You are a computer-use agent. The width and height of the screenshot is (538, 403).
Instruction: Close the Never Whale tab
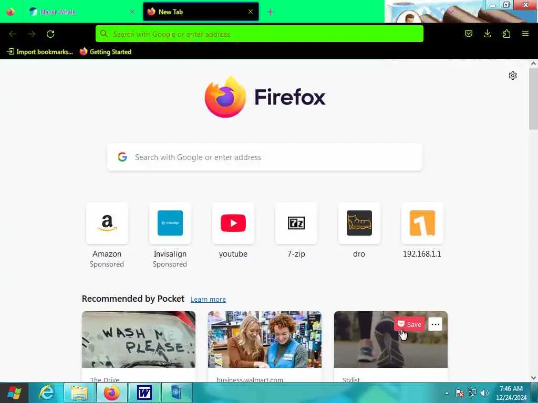point(132,12)
